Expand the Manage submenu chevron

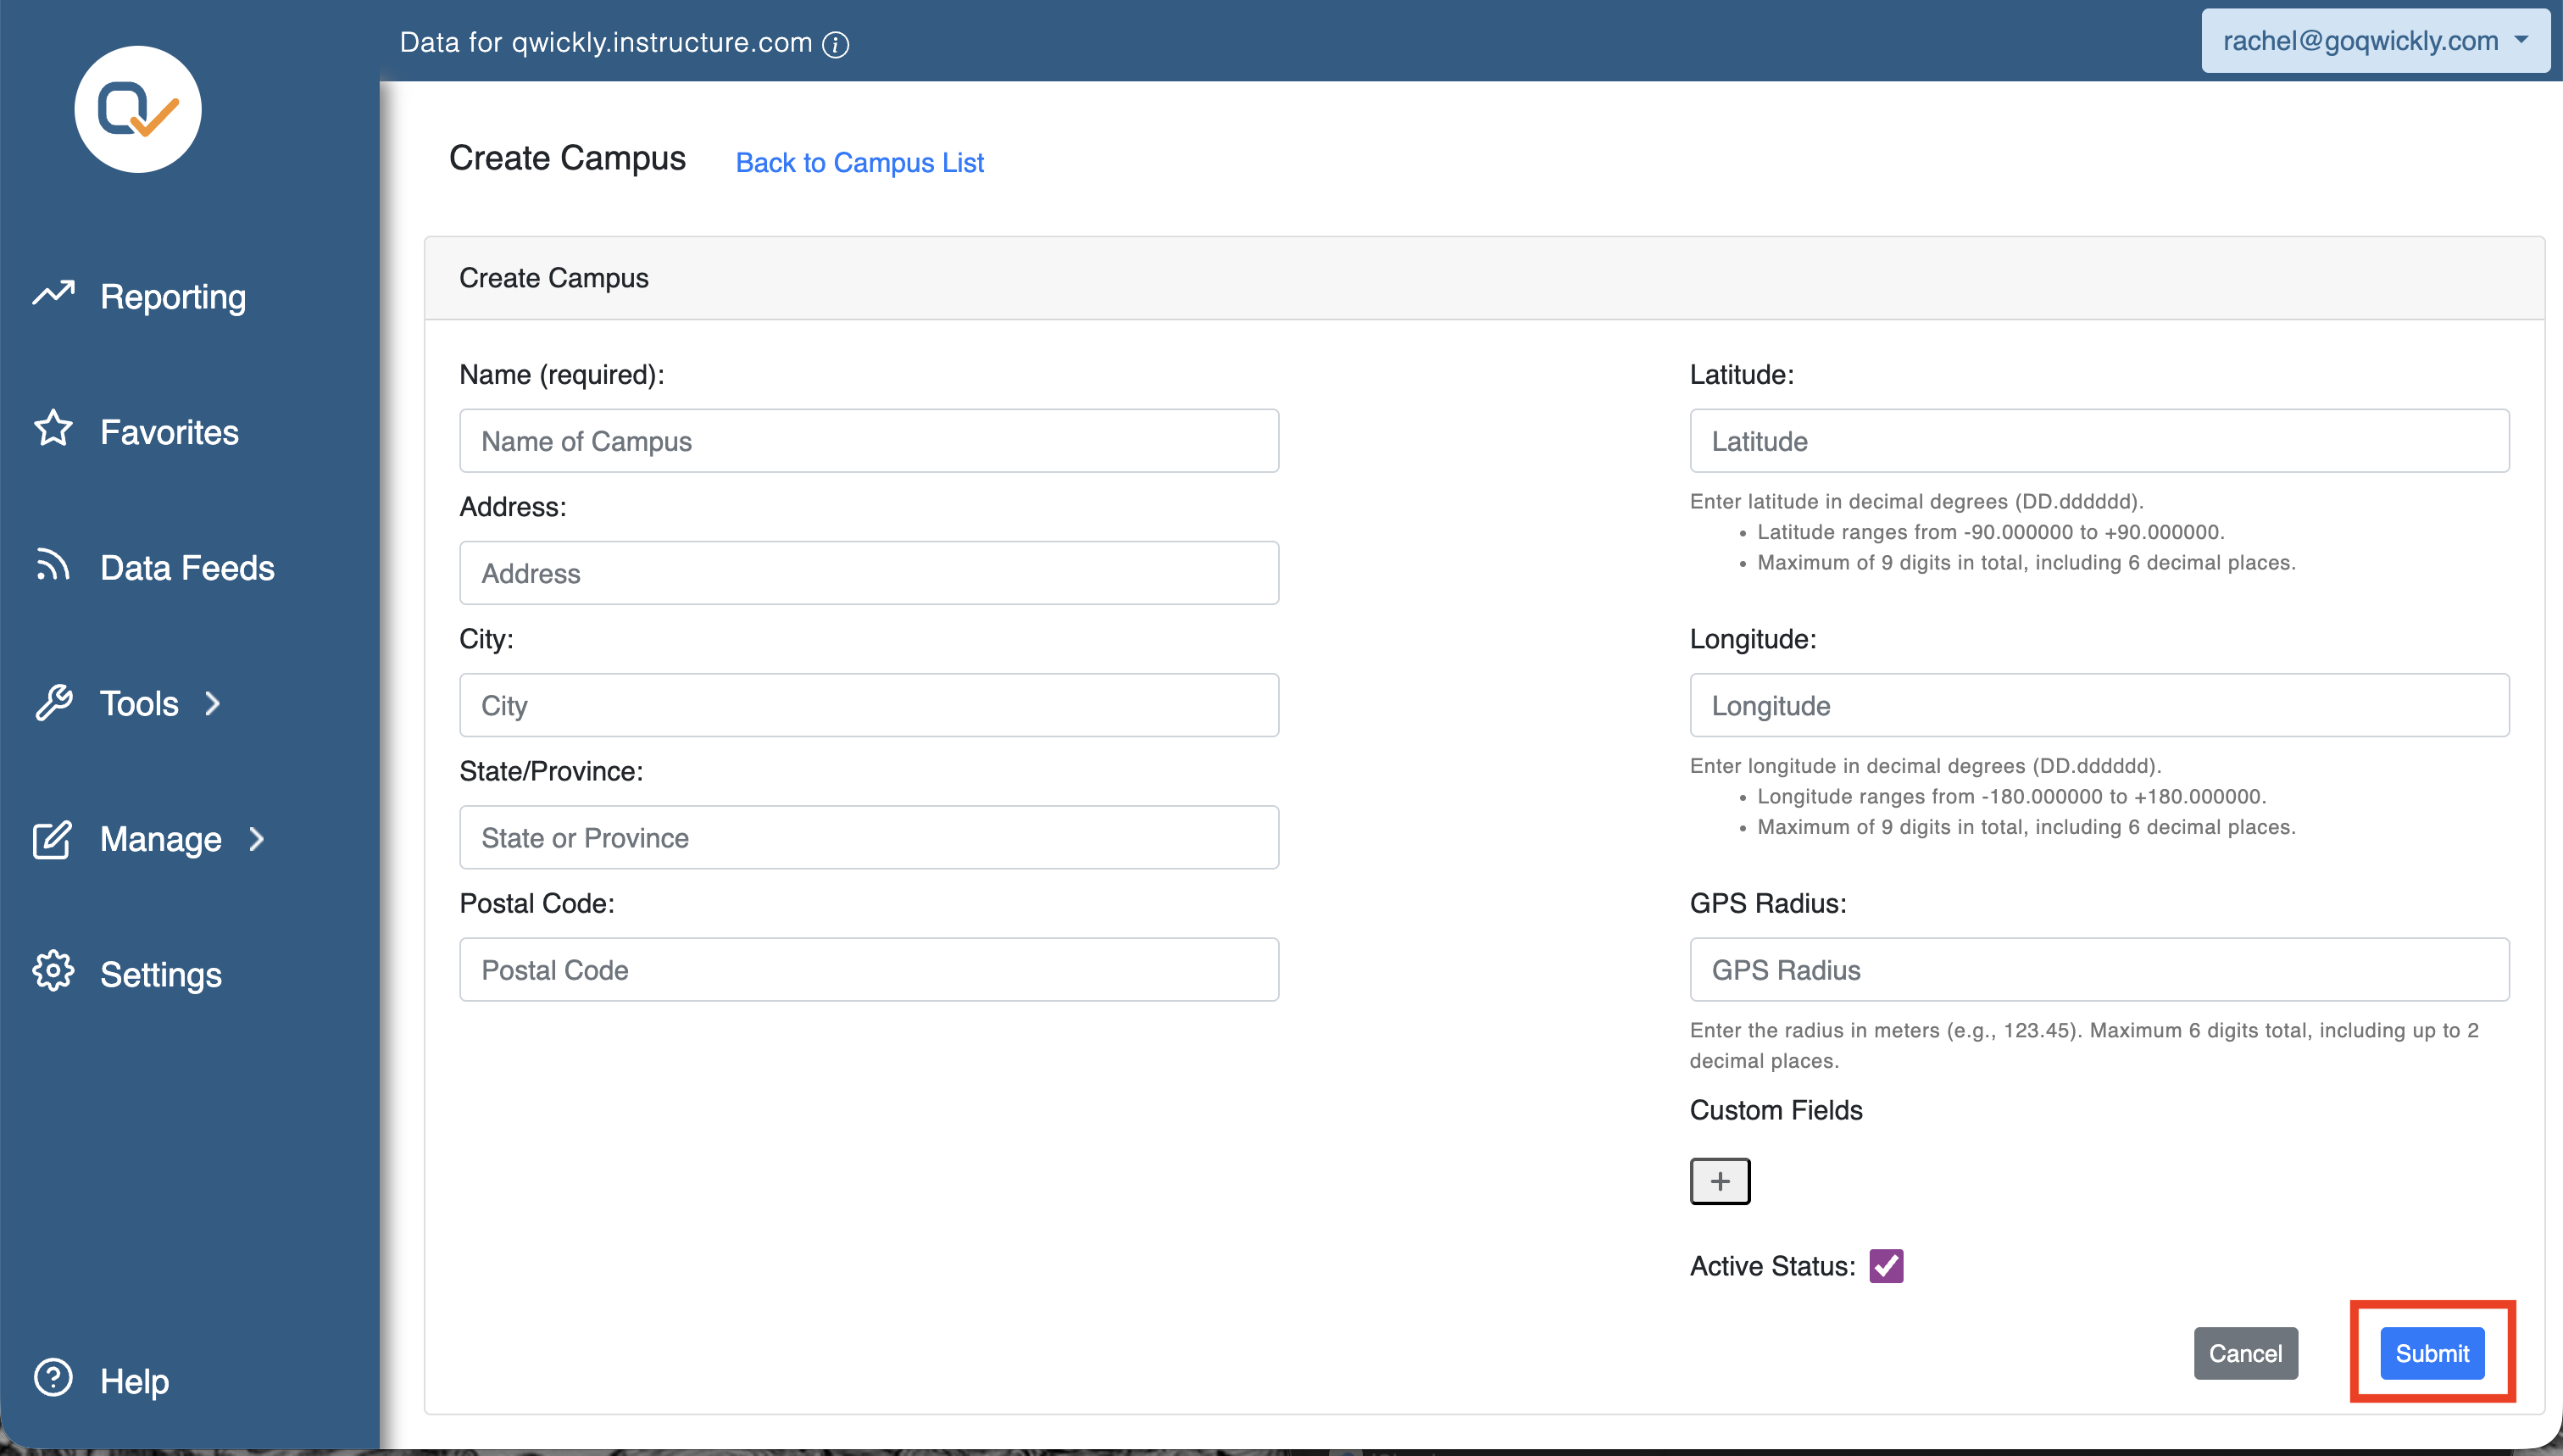(257, 840)
